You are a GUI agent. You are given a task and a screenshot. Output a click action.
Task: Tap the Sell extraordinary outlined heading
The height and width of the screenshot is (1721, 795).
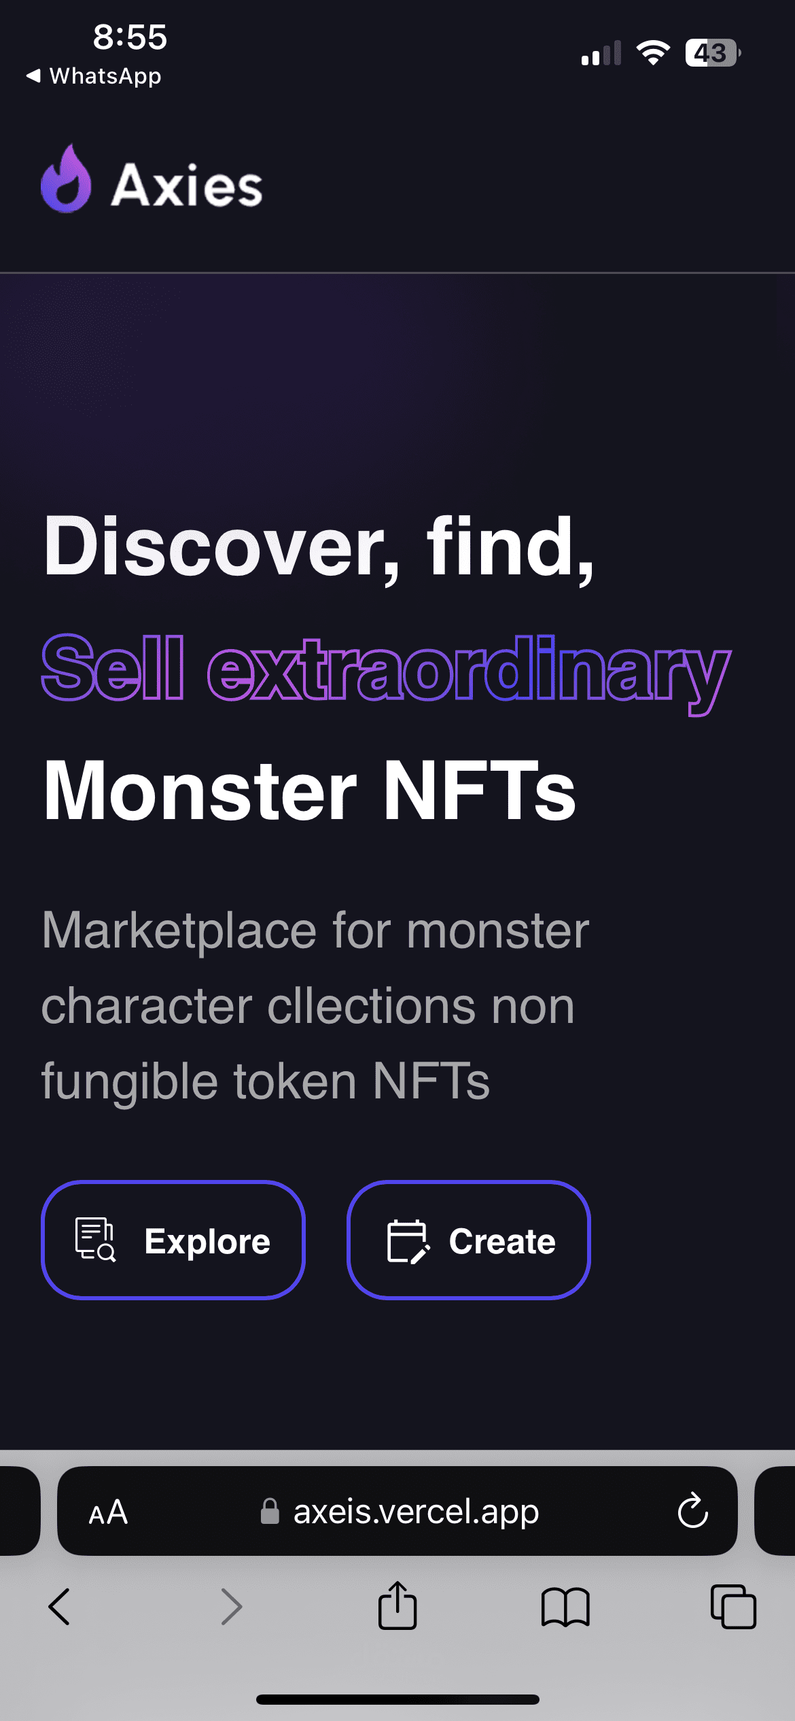pyautogui.click(x=386, y=670)
